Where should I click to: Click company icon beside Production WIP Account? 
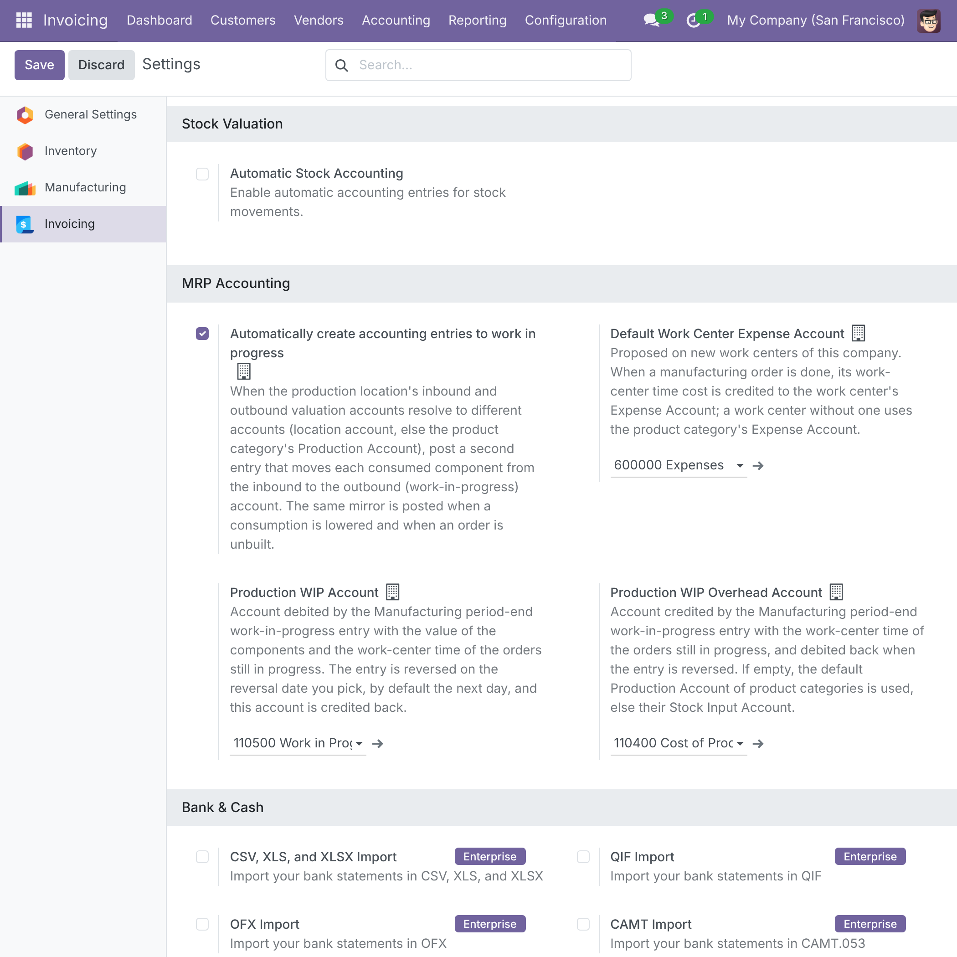[x=392, y=592]
